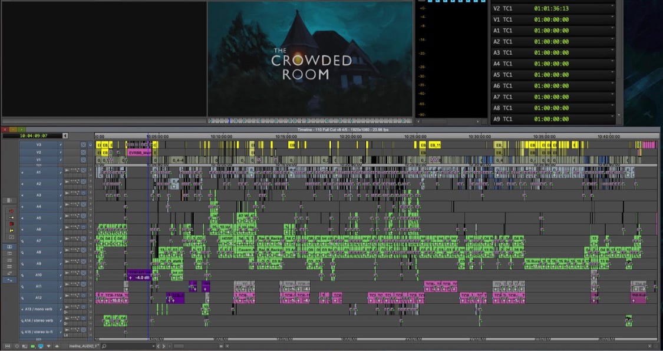Viewport: 663px width, 351px height.
Task: Toggle the Link Selection tool in left palette
Action: [x=9, y=247]
